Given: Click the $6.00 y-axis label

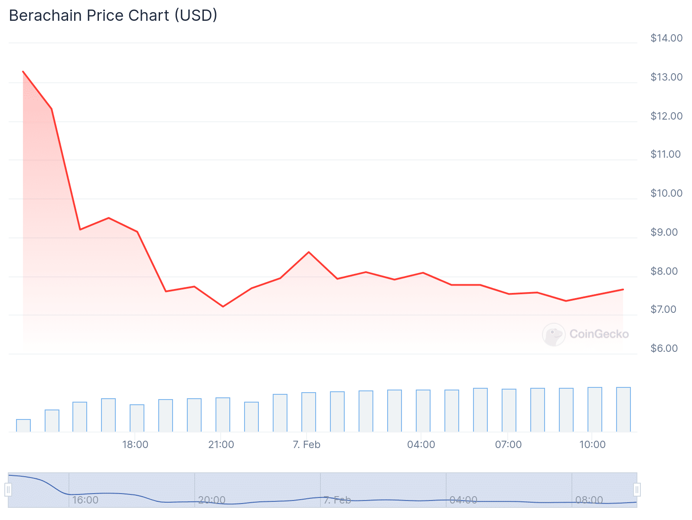Looking at the screenshot, I should click(x=664, y=348).
